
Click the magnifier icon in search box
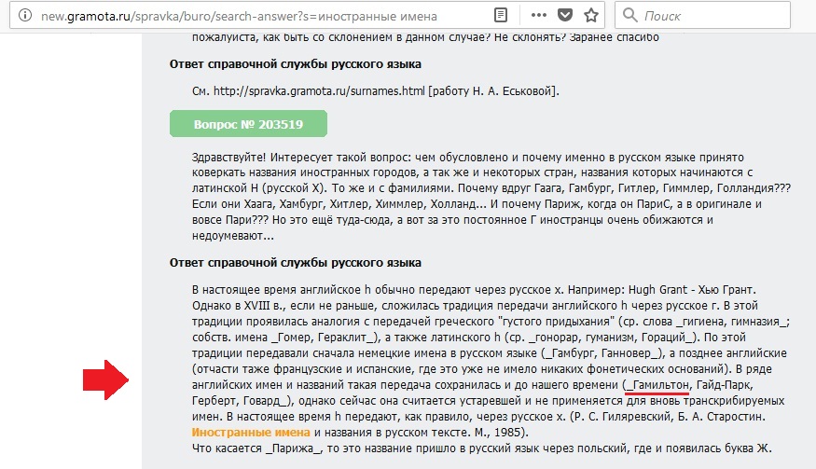pos(630,15)
